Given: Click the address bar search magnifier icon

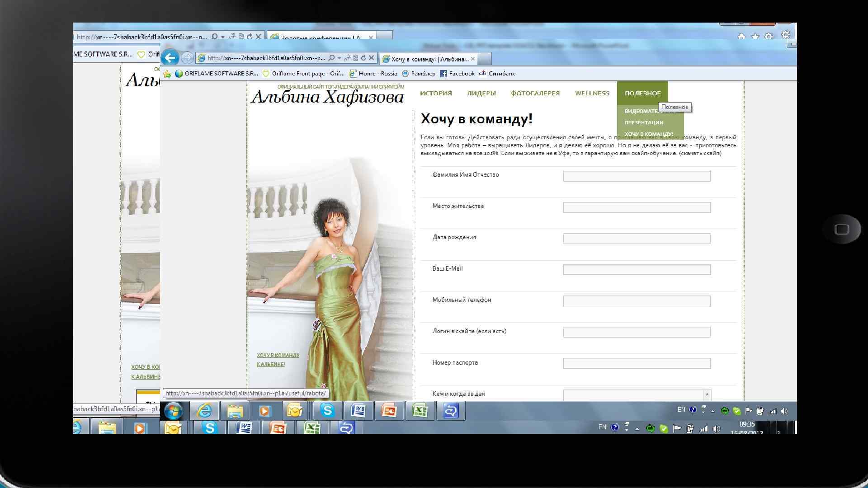Looking at the screenshot, I should point(332,58).
